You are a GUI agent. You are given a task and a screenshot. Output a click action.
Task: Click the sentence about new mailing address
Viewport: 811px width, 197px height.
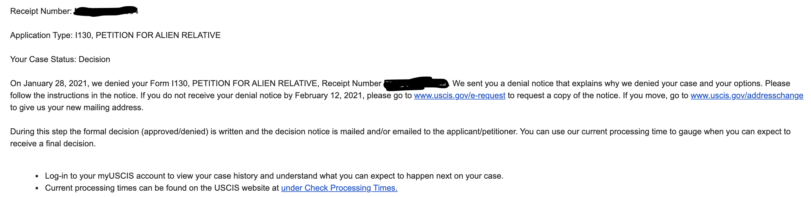click(x=77, y=107)
